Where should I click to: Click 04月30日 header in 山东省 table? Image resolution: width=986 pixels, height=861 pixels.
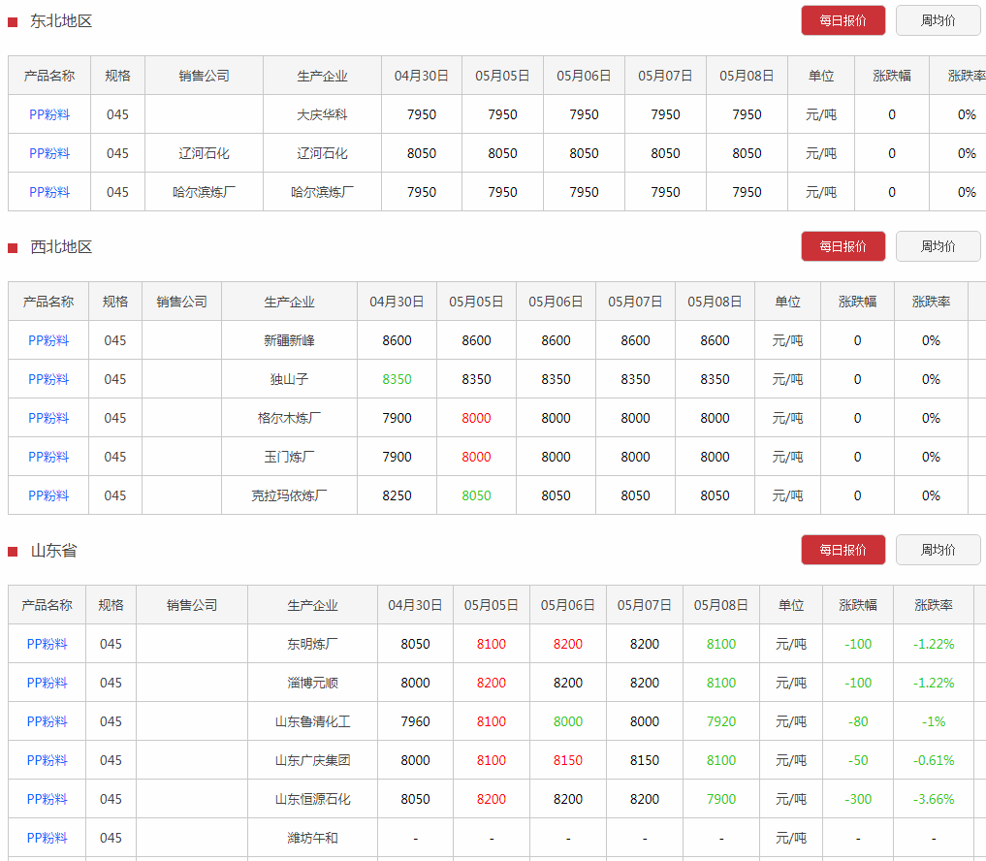pos(415,605)
